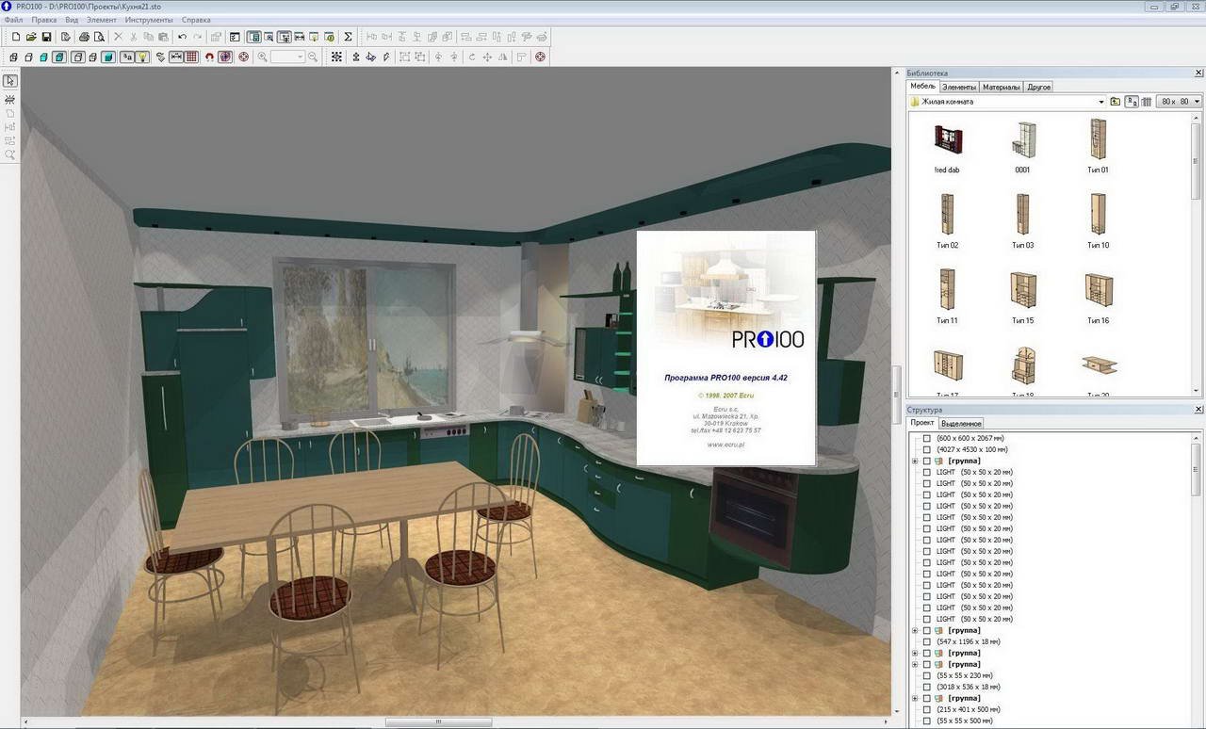Create a new project with the New icon
Viewport: 1206px width, 729px height.
point(16,37)
